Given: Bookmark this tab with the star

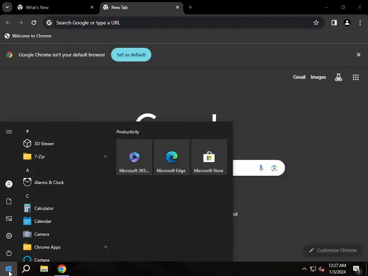Looking at the screenshot, I should tap(316, 23).
